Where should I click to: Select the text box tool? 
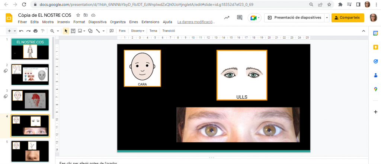pos(73,31)
